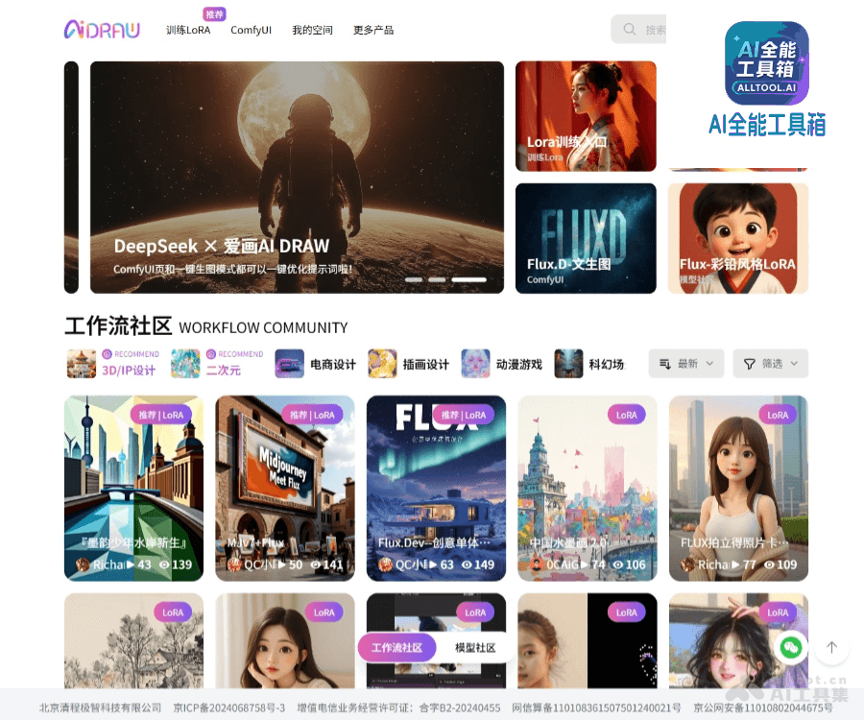Image resolution: width=864 pixels, height=720 pixels.
Task: Select the 3D/IP设计 category label
Action: (x=129, y=371)
